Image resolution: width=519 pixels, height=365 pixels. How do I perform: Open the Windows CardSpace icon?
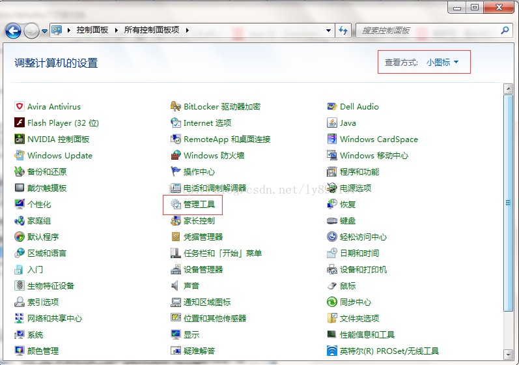[332, 139]
